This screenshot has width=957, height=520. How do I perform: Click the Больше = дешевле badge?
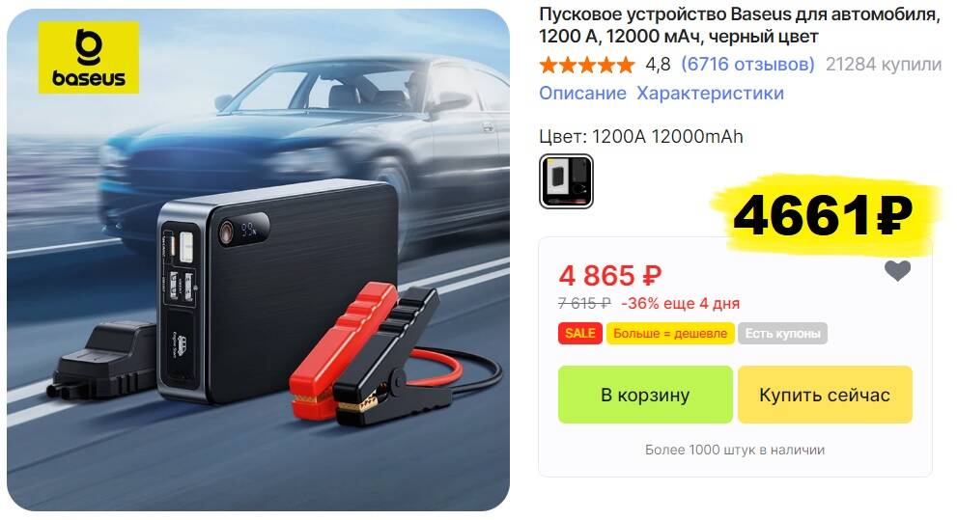[x=670, y=334]
